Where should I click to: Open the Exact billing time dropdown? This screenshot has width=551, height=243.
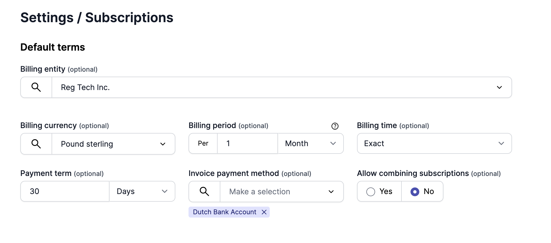click(x=501, y=143)
